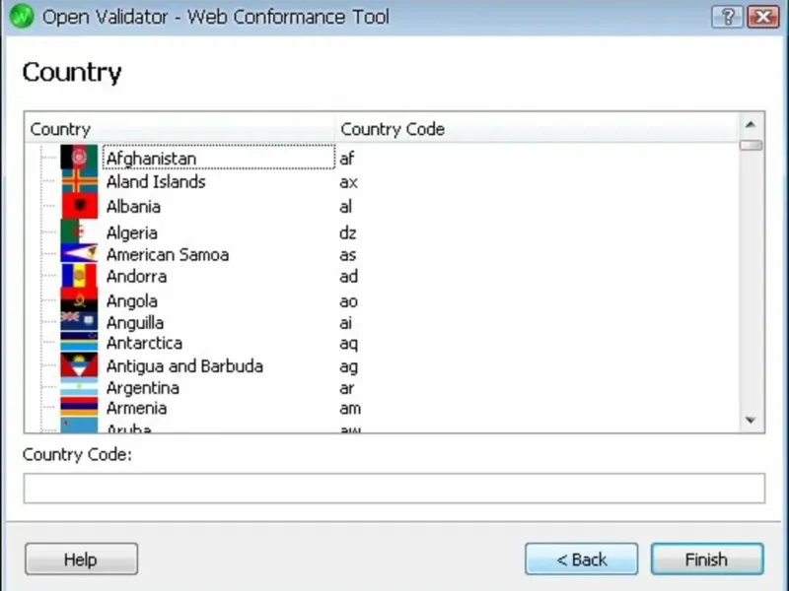Click country code 'ag'
The height and width of the screenshot is (591, 789).
pos(348,366)
